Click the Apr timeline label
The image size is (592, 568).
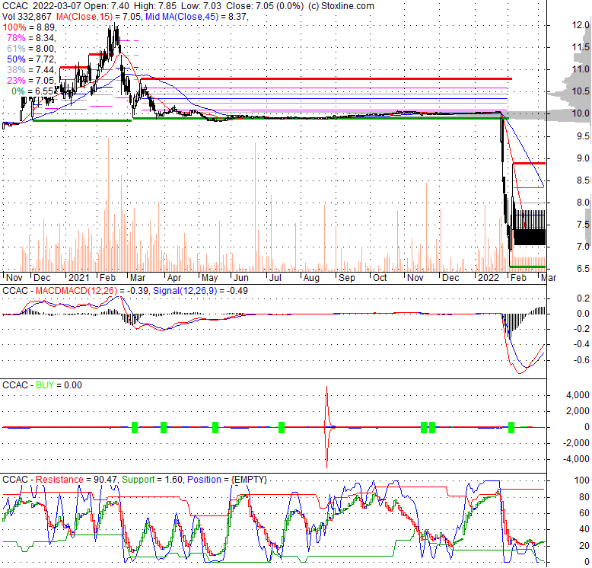174,278
